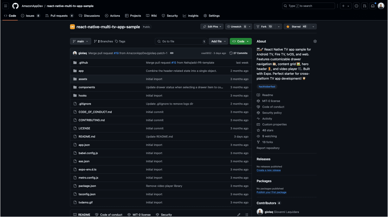Open the green Code dropdown
The width and height of the screenshot is (388, 217).
coord(241,41)
